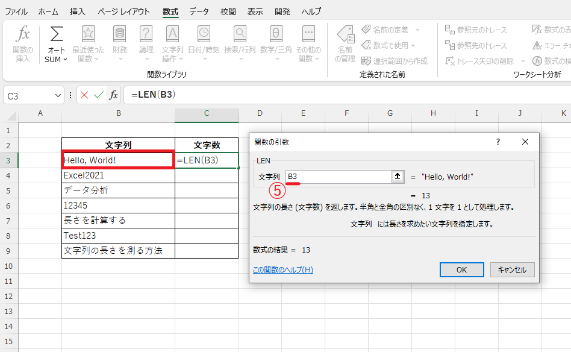Select row 3 header
This screenshot has height=352, width=571.
pos(8,160)
